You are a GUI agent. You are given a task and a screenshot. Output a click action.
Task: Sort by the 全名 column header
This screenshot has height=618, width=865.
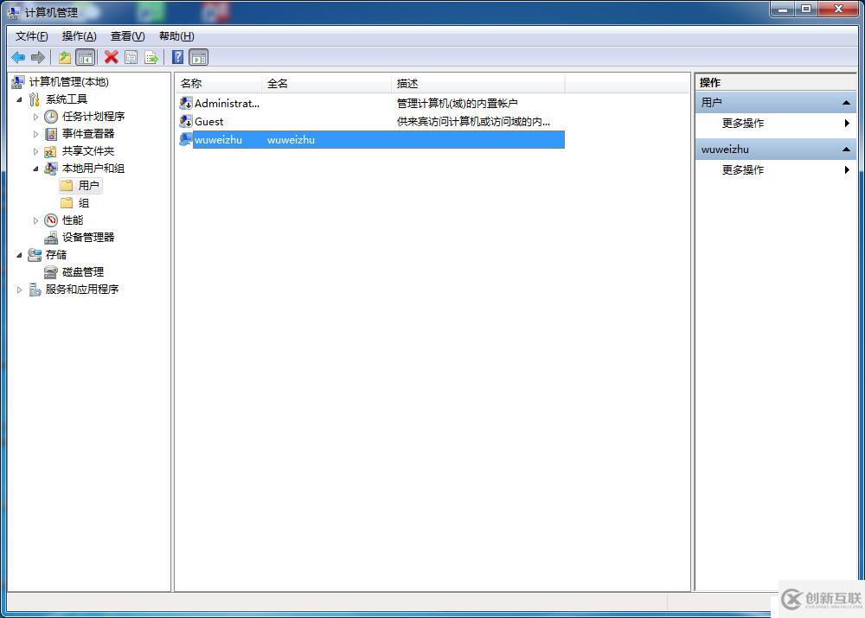[x=327, y=83]
